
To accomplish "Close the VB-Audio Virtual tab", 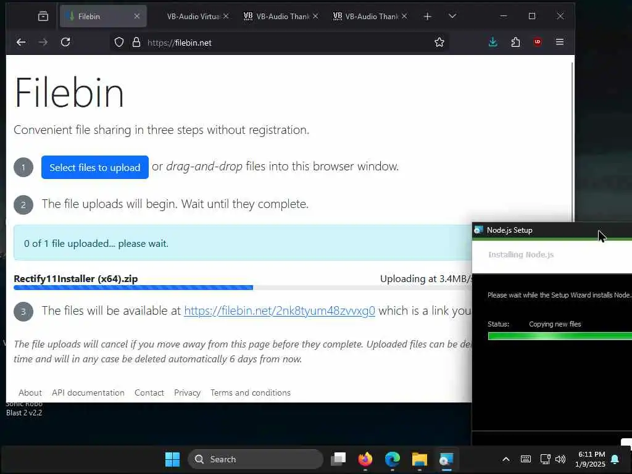I will pos(226,16).
